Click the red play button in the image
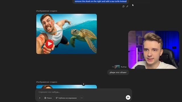Screen dimensions: 182x102 [x=49, y=44]
